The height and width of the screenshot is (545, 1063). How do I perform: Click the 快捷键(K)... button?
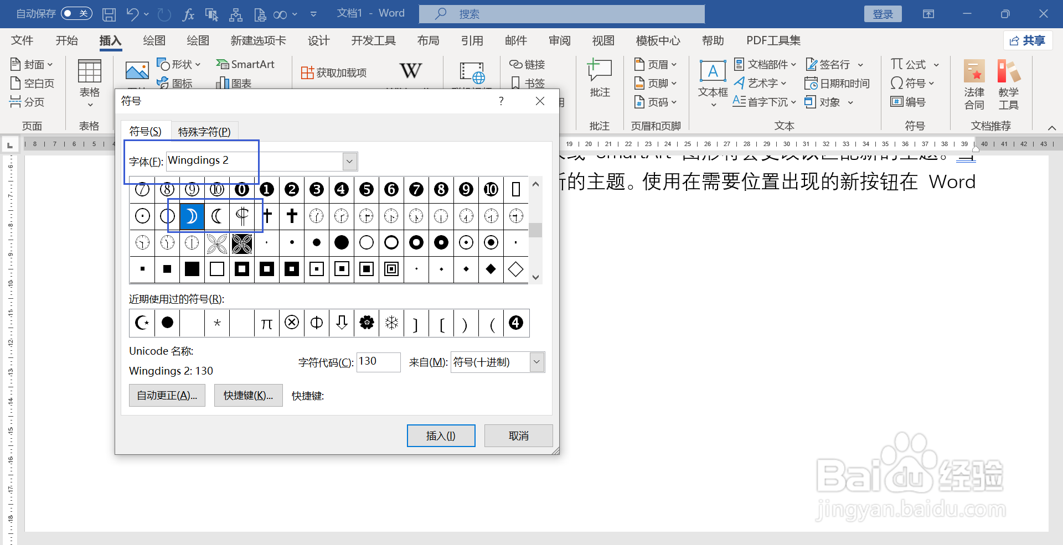tap(248, 396)
